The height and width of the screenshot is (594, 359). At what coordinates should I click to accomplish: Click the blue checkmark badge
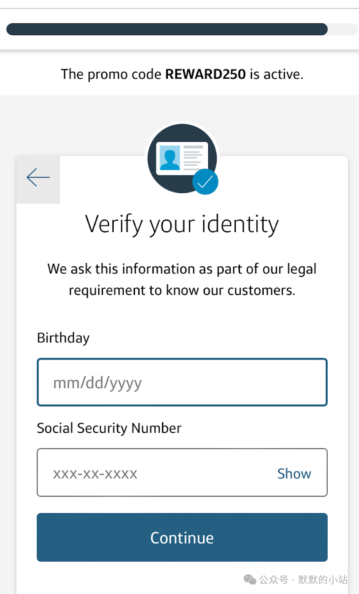click(205, 182)
